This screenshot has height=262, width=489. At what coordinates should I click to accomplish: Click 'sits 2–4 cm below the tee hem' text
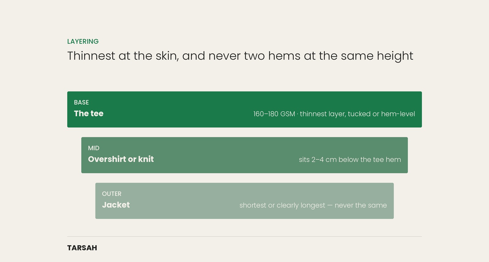[x=350, y=160]
